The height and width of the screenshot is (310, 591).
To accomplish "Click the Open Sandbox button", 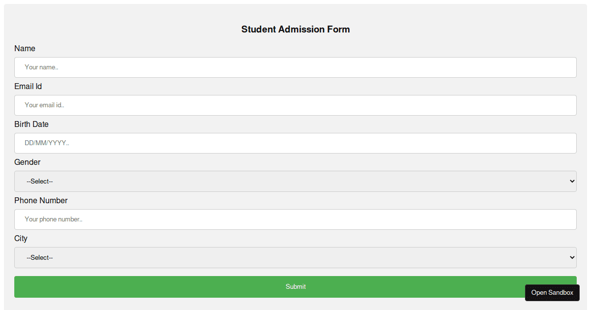I will [x=552, y=293].
